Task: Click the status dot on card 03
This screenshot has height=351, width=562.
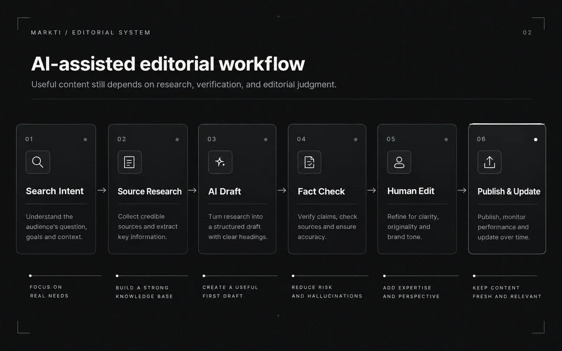Action: point(266,139)
